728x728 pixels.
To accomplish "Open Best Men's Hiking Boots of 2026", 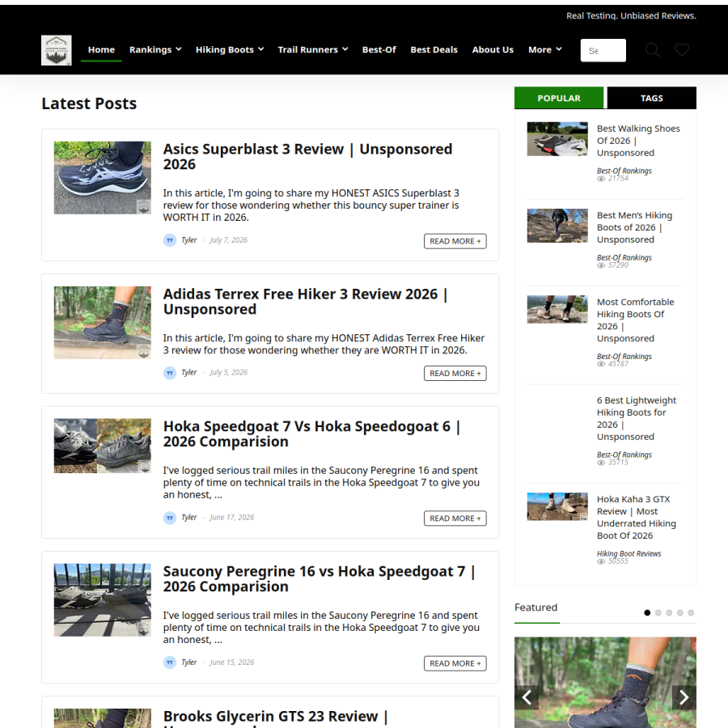I will coord(634,227).
